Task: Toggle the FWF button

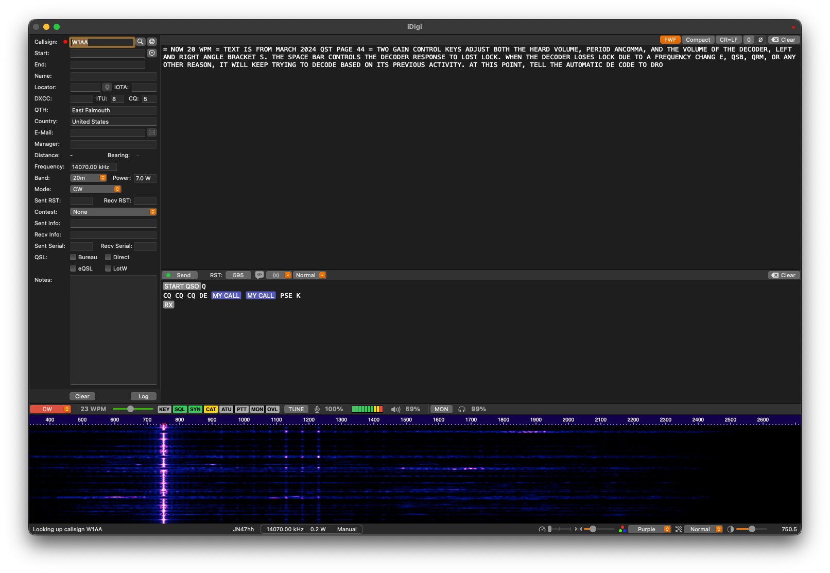Action: (x=670, y=40)
